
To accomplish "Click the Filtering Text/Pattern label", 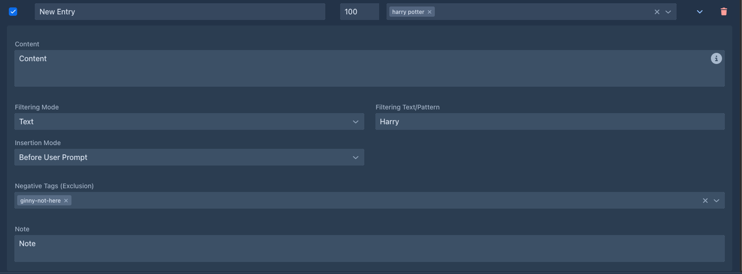I will [407, 107].
